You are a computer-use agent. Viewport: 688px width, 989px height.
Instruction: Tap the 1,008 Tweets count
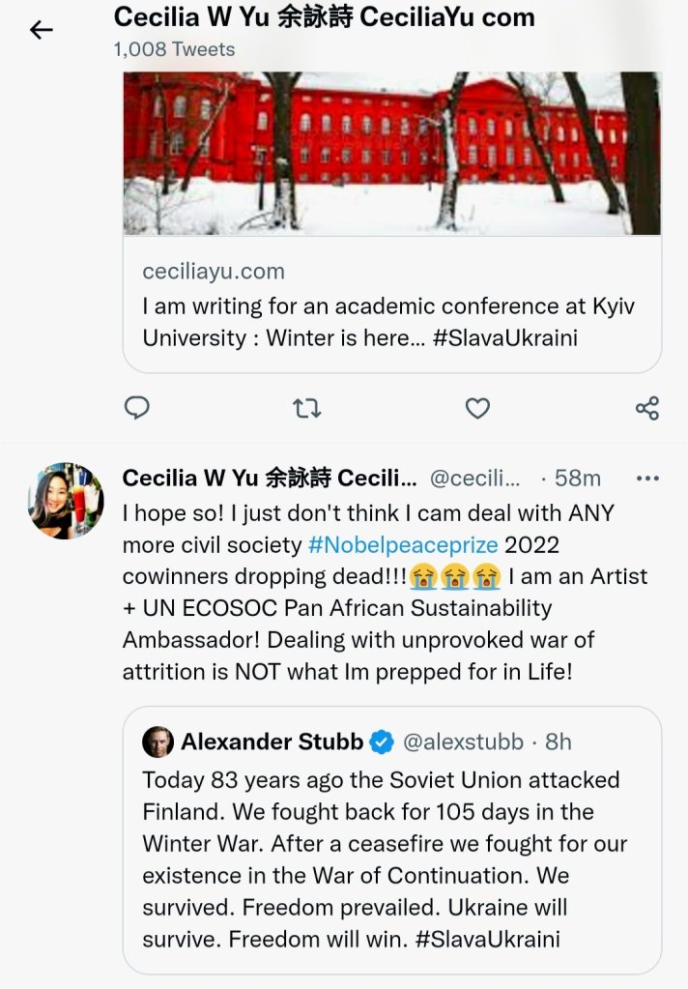pyautogui.click(x=174, y=48)
